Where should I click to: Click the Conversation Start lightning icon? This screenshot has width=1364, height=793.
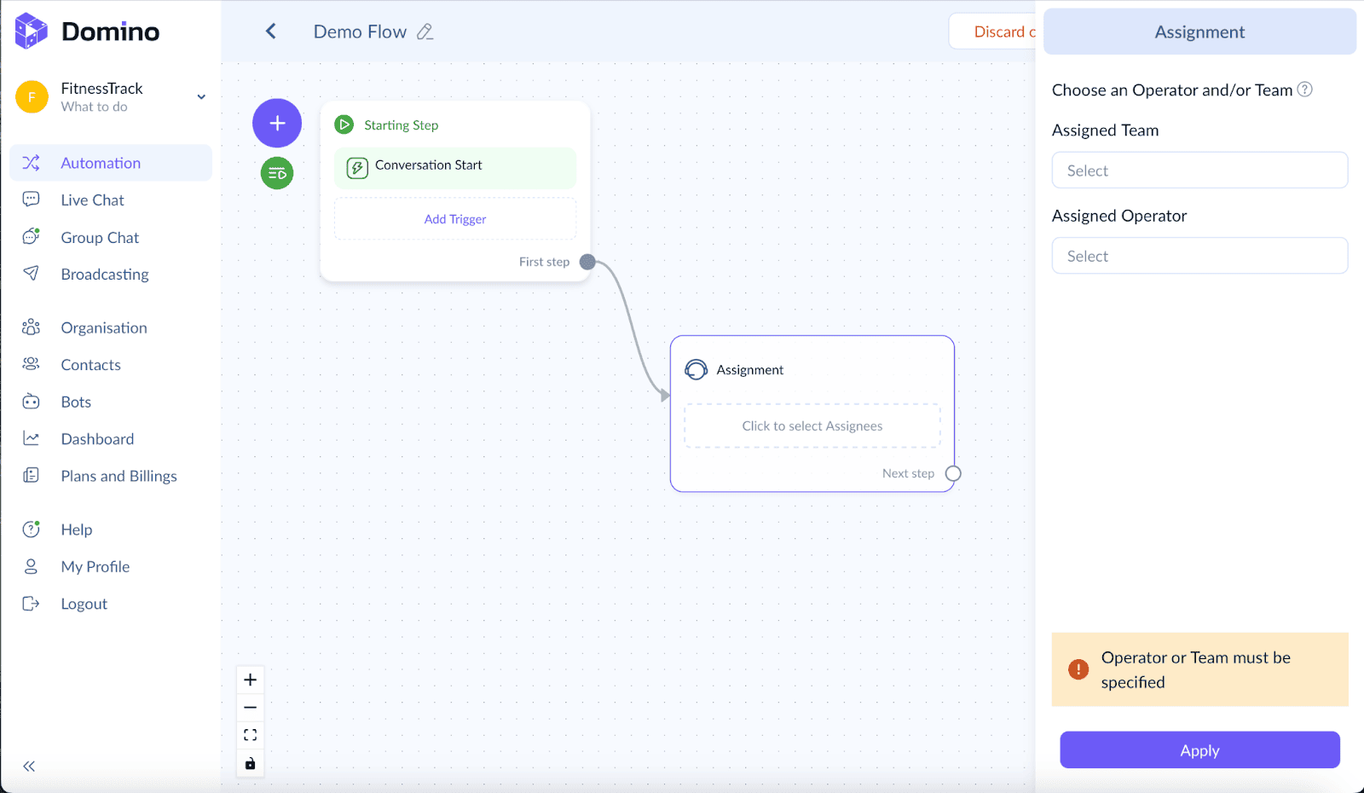click(x=357, y=168)
